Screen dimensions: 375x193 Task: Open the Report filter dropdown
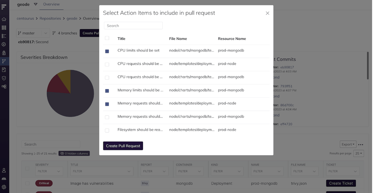click(154, 171)
